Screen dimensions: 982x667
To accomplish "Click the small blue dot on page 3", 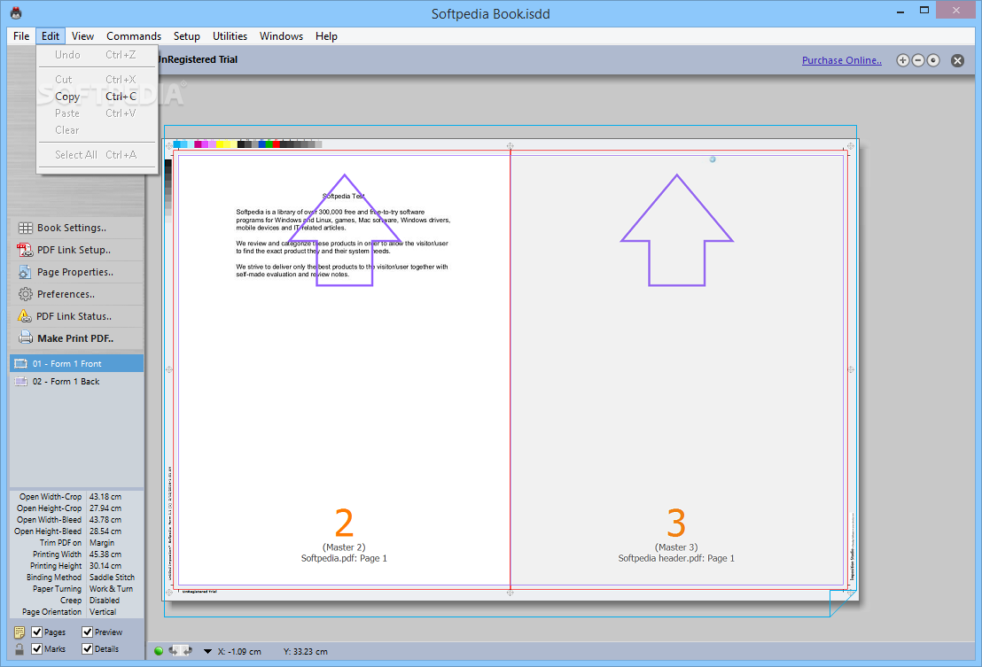I will pyautogui.click(x=712, y=159).
